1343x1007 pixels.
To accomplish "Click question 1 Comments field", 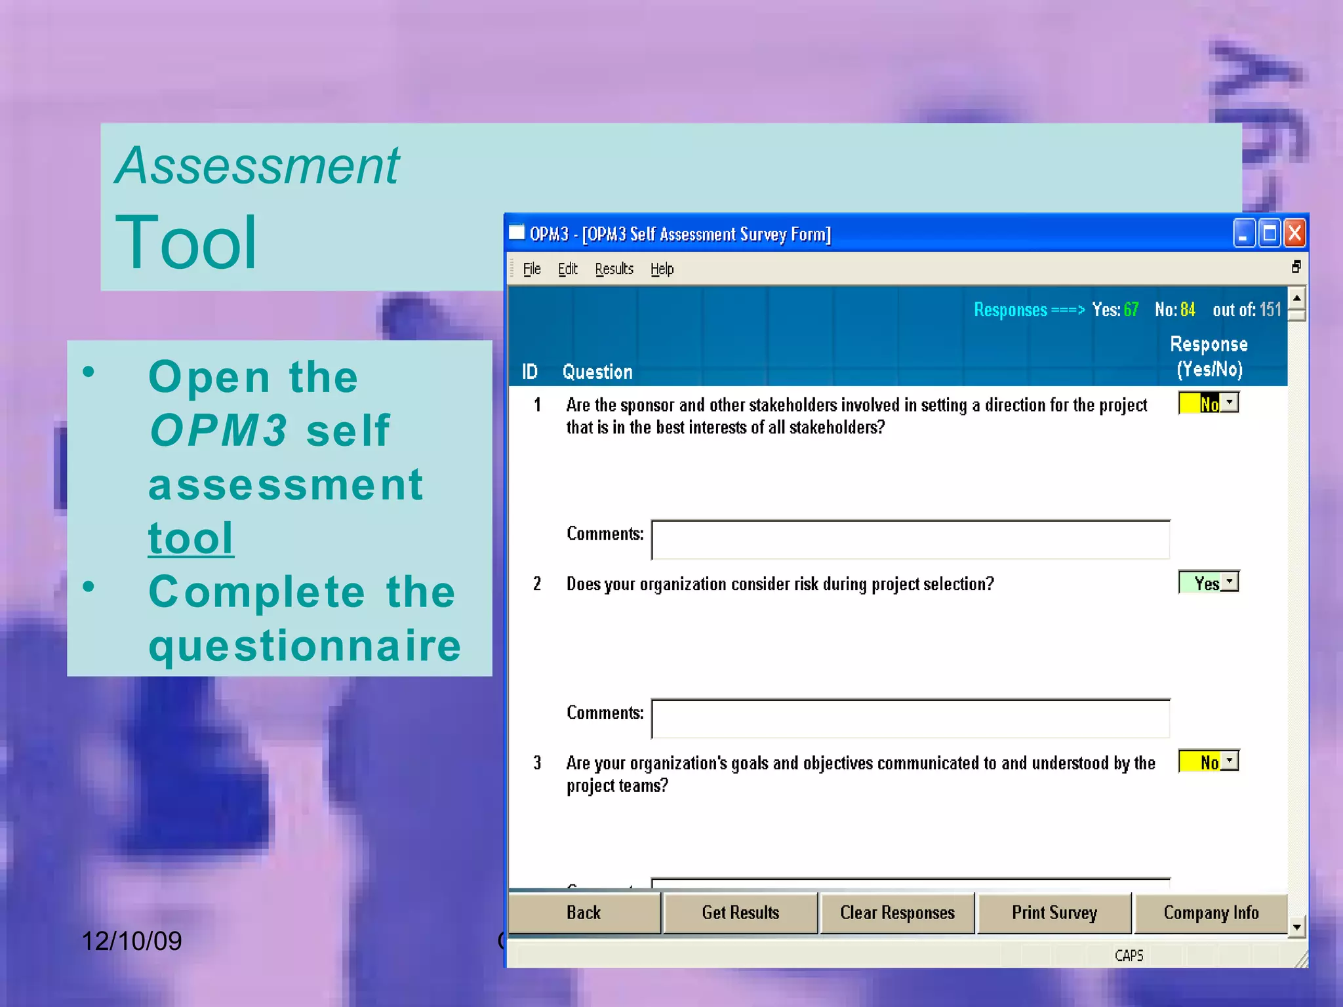I will [911, 540].
